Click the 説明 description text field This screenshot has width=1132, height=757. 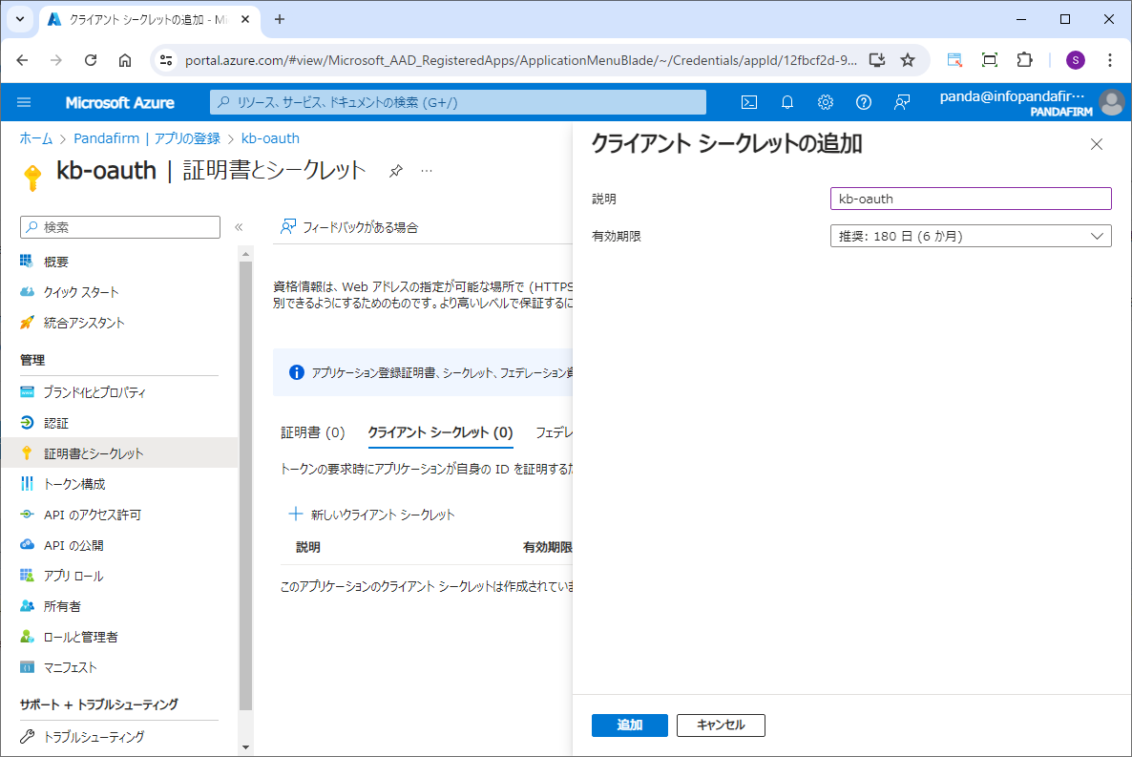coord(971,199)
